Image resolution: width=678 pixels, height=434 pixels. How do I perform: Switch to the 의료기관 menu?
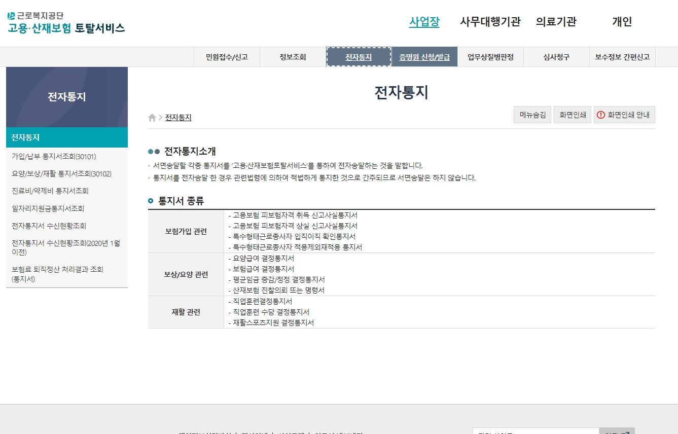pyautogui.click(x=556, y=22)
